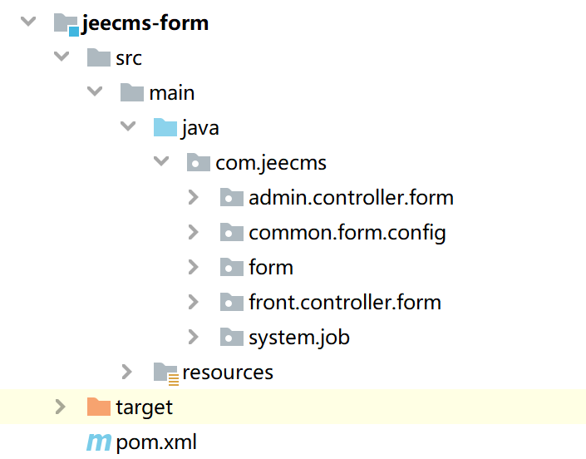The height and width of the screenshot is (459, 586).
Task: Expand the target folder arrow
Action: point(60,407)
